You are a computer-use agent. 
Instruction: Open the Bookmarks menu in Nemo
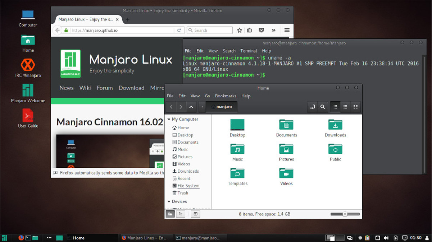(x=226, y=96)
